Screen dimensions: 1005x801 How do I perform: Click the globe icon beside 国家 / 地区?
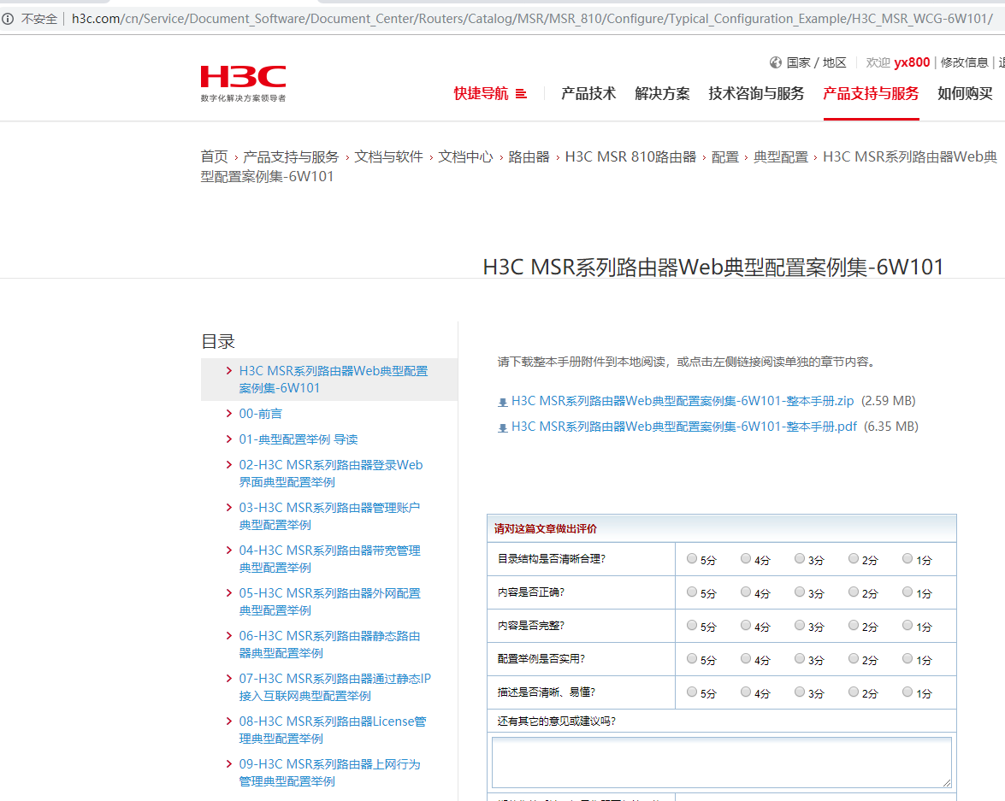(776, 62)
